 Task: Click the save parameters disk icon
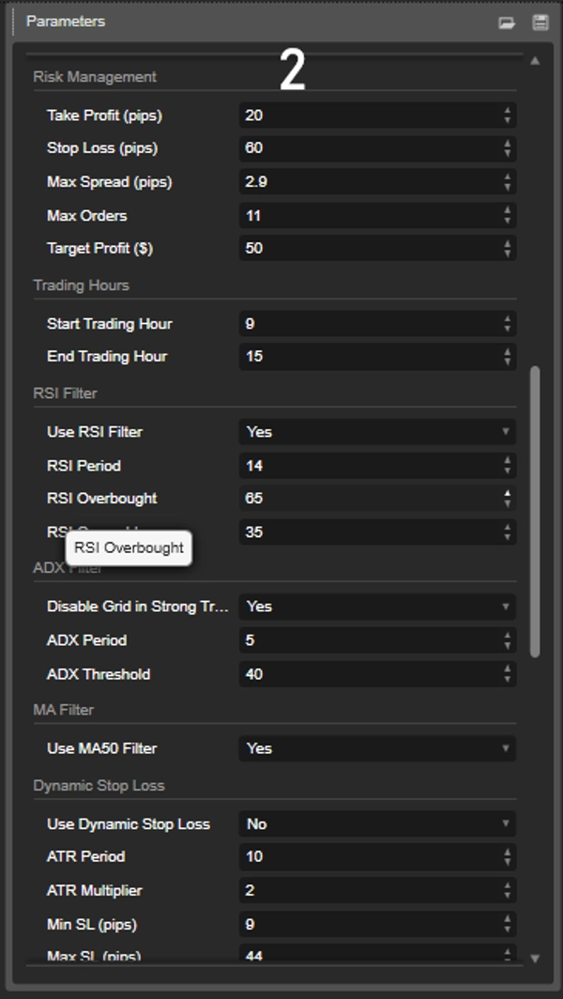[x=540, y=23]
